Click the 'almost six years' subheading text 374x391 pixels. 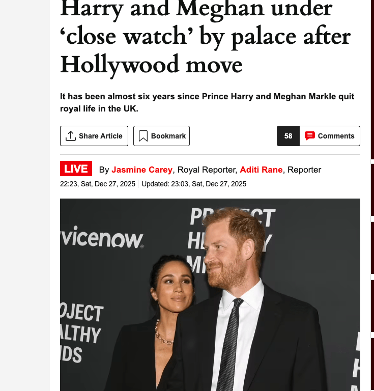[x=207, y=102]
